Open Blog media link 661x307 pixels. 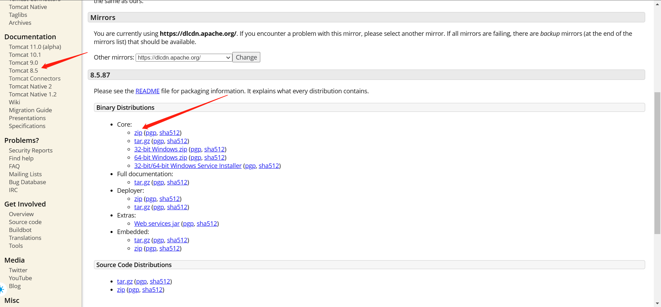point(15,286)
